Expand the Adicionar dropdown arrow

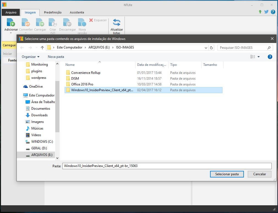point(11,33)
